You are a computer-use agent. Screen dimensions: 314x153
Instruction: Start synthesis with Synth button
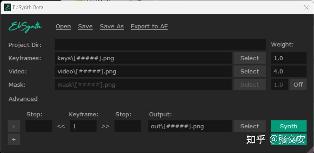point(289,126)
